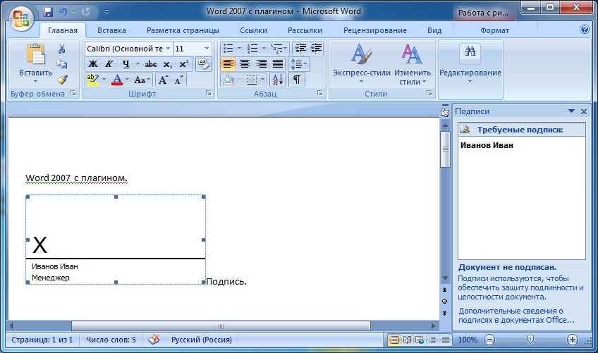The width and height of the screenshot is (598, 353).
Task: Click the Format Painter brush icon
Action: pyautogui.click(x=62, y=80)
